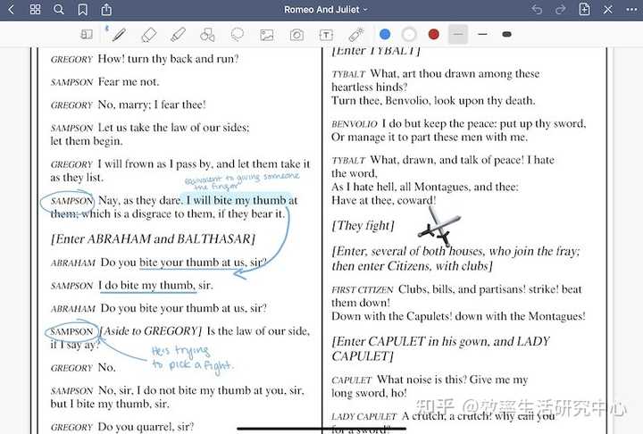Bookmark the current page
This screenshot has width=643, height=434.
[82, 10]
